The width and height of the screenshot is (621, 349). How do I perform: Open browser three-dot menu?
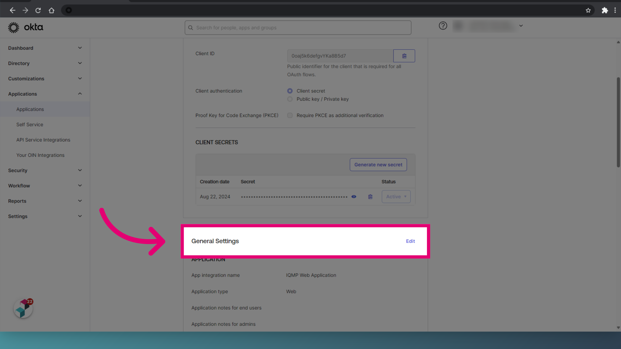click(x=615, y=10)
